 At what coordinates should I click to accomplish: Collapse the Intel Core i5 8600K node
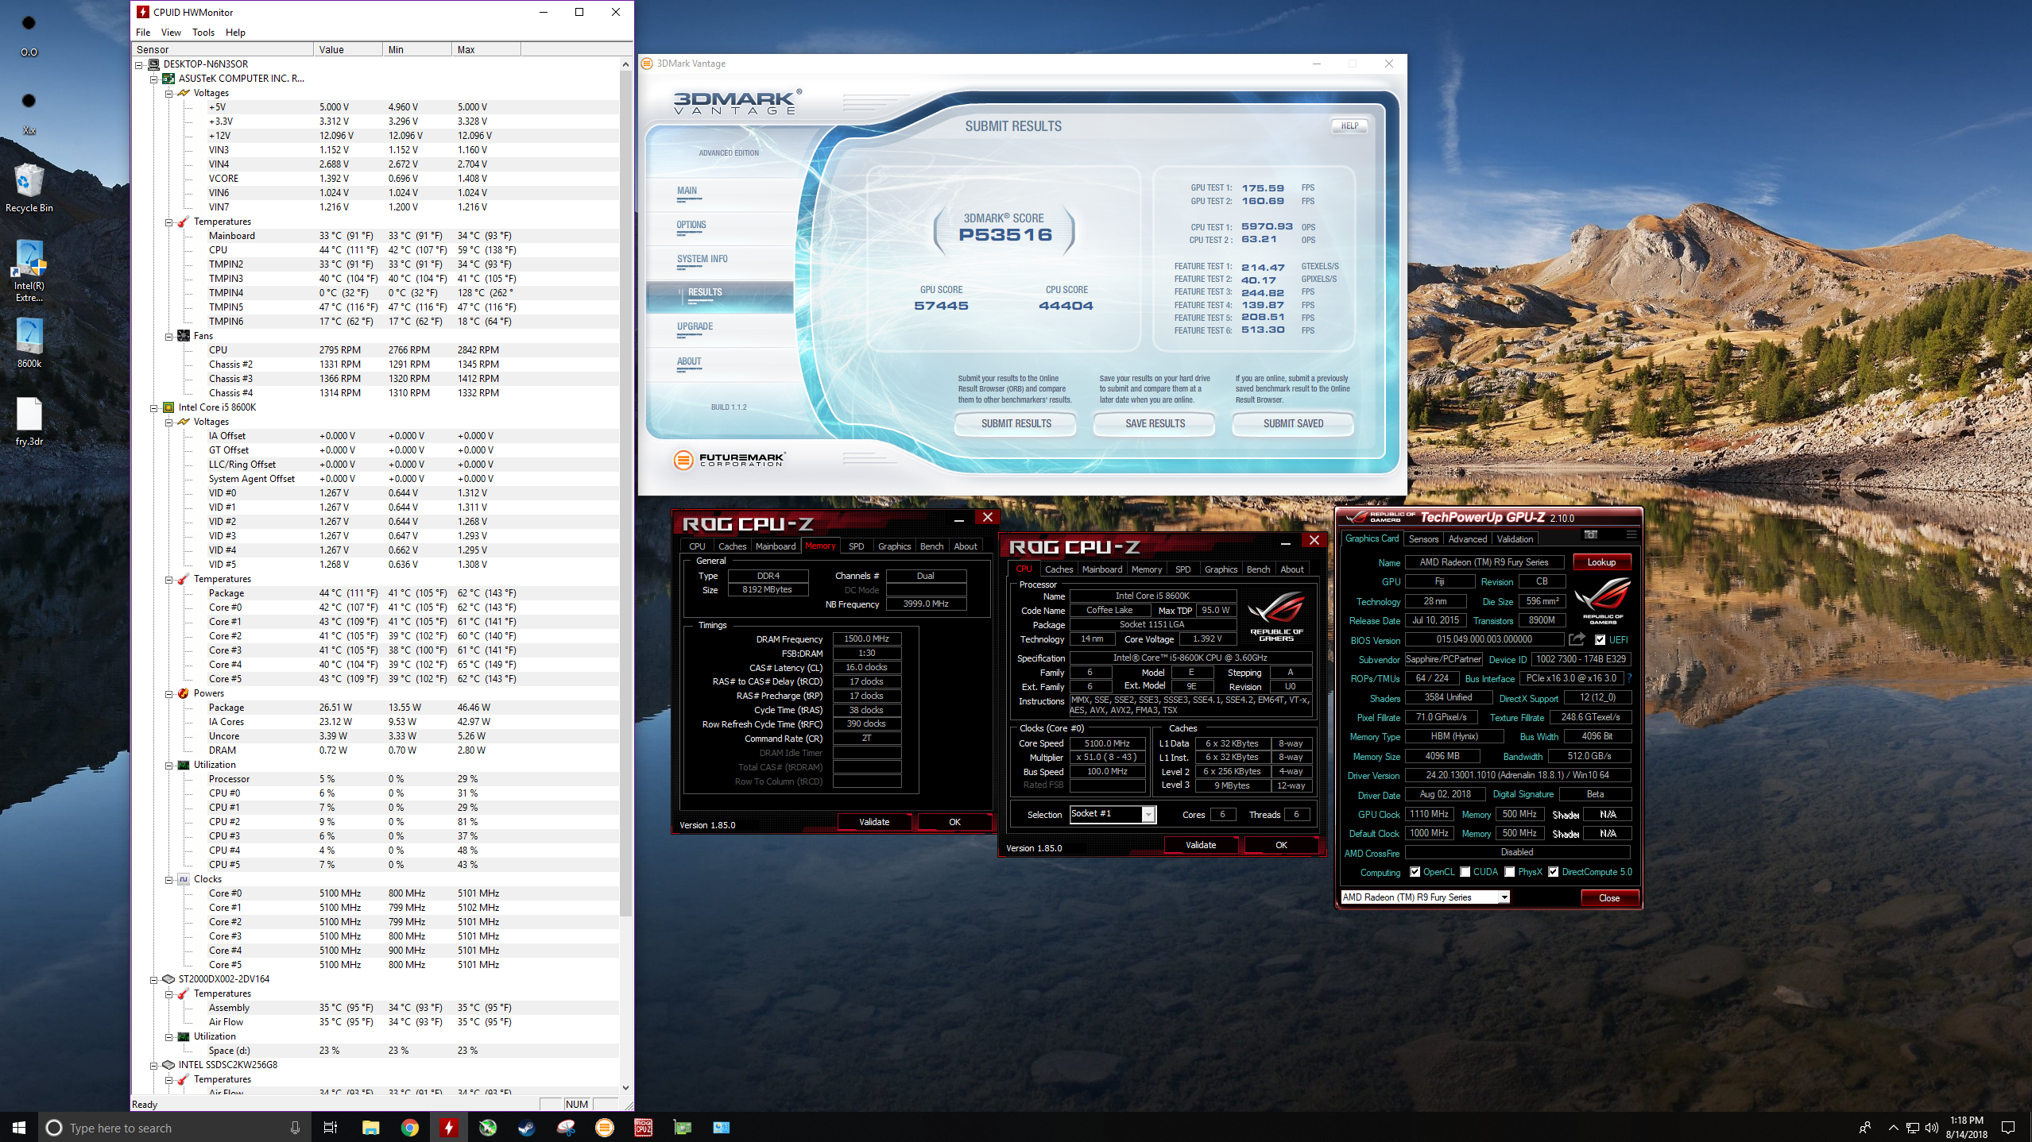pyautogui.click(x=154, y=407)
